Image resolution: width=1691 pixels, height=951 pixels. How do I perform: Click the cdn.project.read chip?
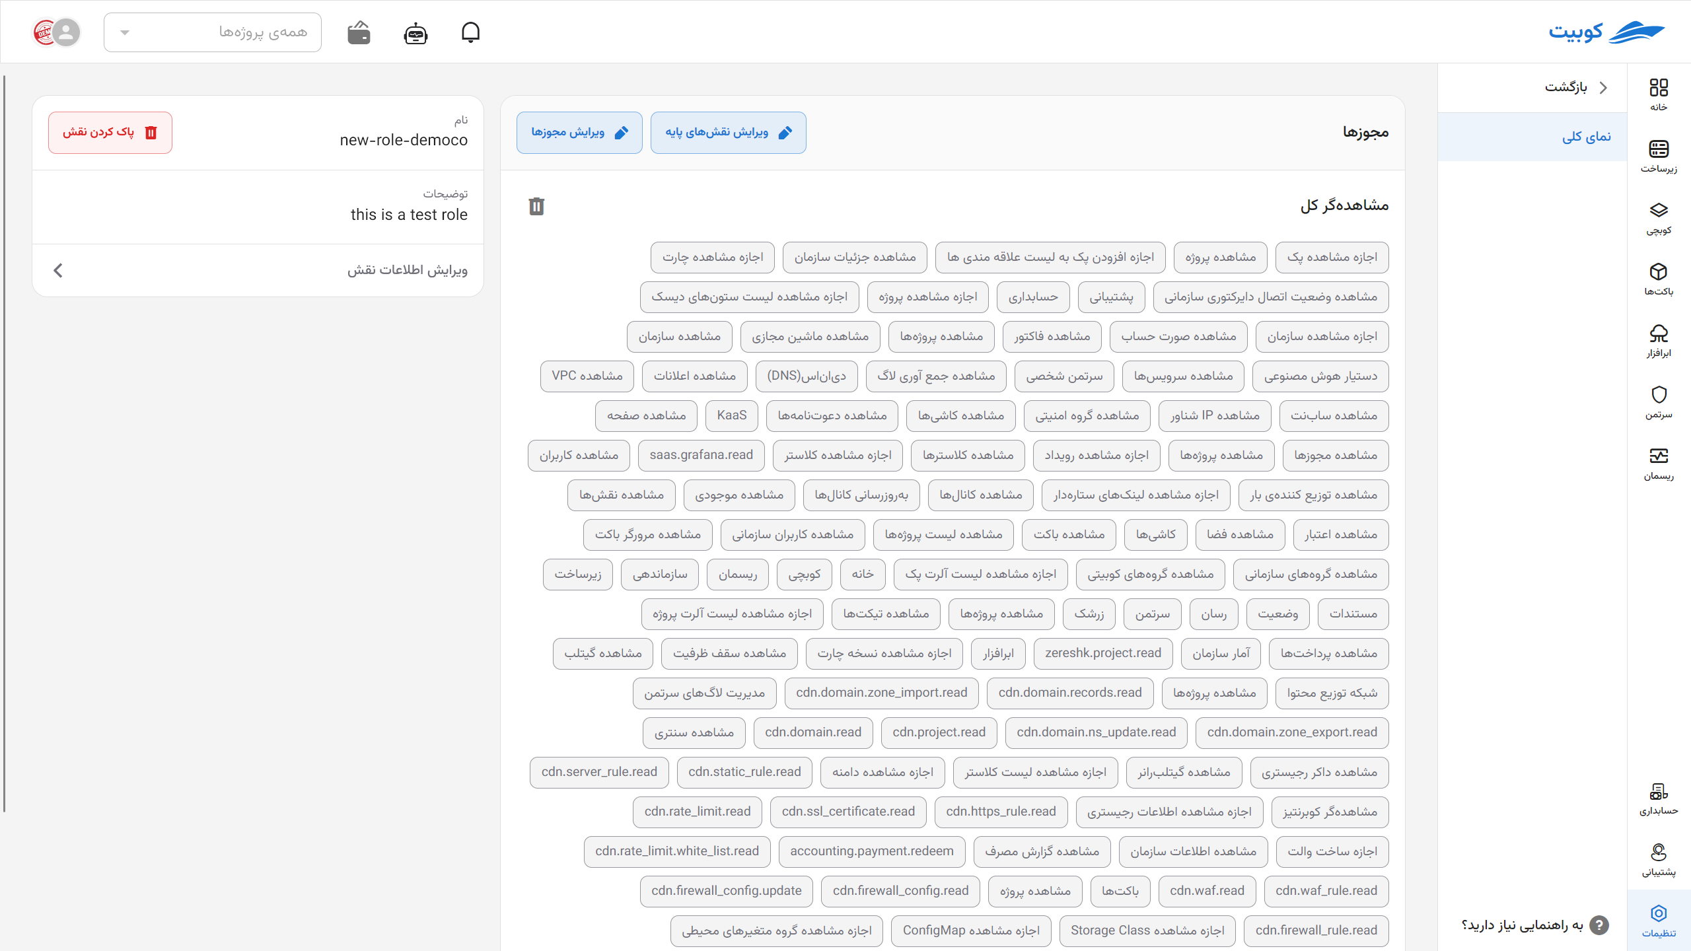pos(939,733)
